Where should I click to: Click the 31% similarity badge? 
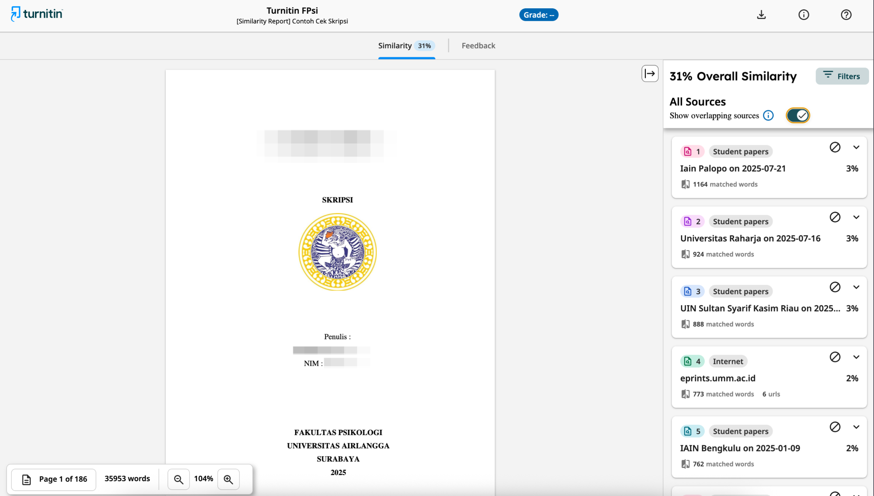[x=424, y=46]
